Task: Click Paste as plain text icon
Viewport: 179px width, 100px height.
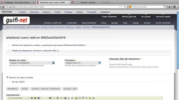Action: coord(35,98)
